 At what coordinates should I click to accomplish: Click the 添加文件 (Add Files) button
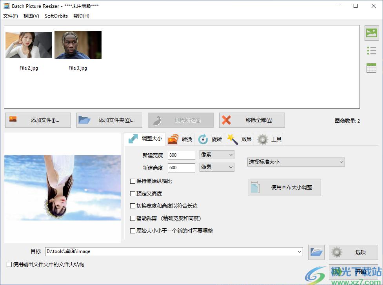[x=38, y=120]
